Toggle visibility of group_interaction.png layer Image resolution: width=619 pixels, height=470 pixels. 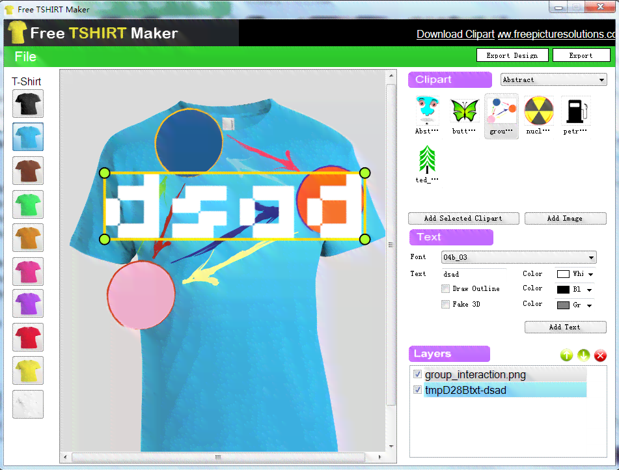[417, 374]
